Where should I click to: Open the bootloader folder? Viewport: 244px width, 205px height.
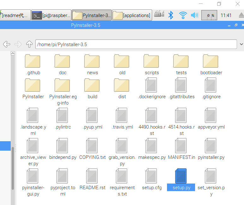click(x=211, y=64)
